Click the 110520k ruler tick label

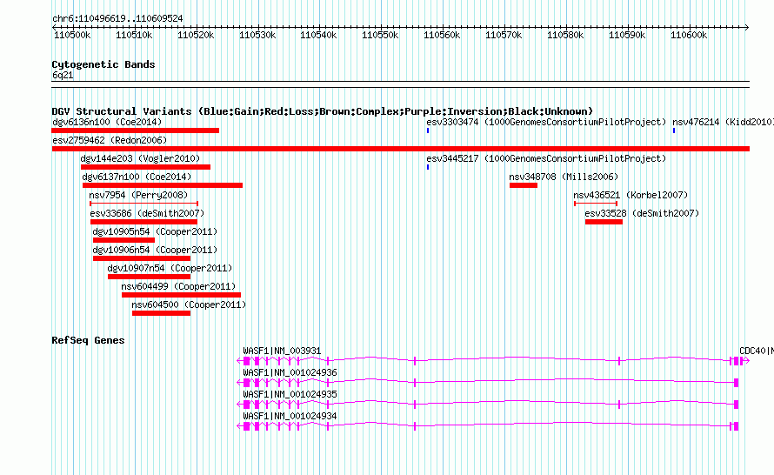(x=196, y=35)
